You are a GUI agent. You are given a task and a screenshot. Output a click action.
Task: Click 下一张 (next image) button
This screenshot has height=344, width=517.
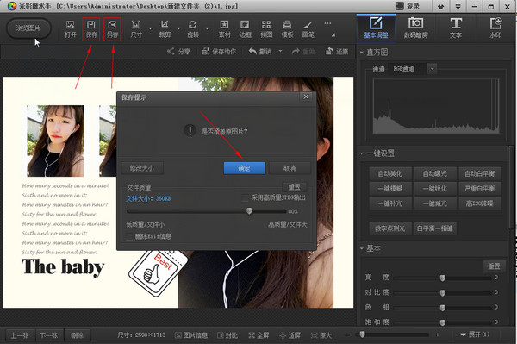click(x=49, y=335)
